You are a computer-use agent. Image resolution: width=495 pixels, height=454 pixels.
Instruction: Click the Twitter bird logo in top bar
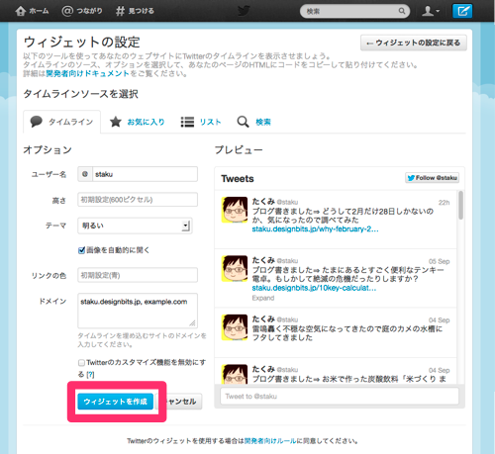pos(245,11)
